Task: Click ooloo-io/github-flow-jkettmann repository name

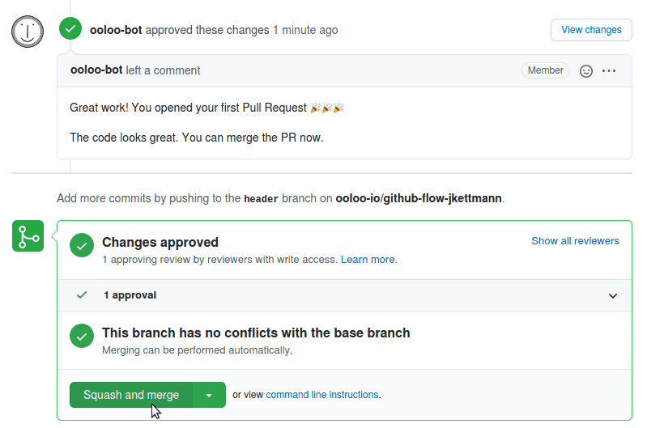Action: 419,198
